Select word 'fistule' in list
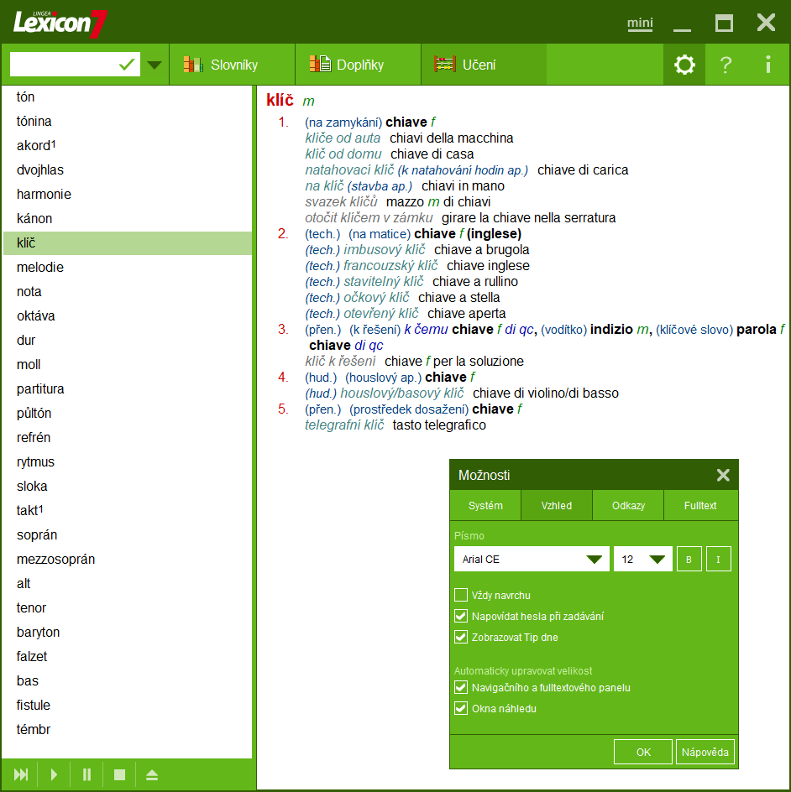791x792 pixels. [128, 705]
